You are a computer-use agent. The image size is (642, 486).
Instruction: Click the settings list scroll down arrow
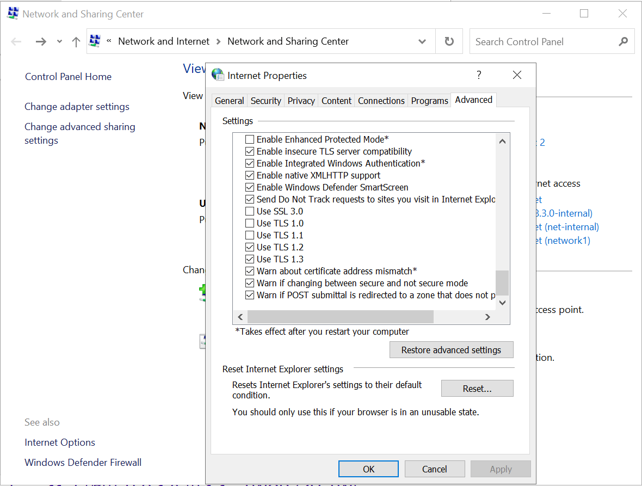click(502, 303)
